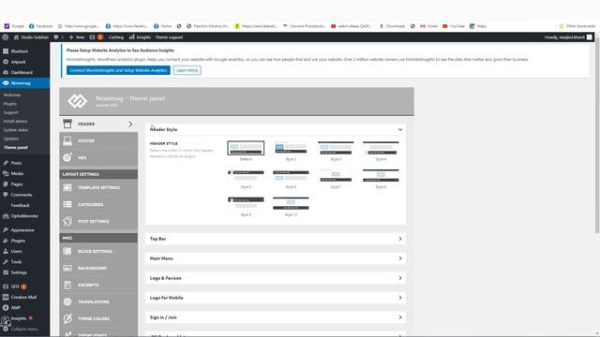Open the Welcome submenu item

click(12, 95)
